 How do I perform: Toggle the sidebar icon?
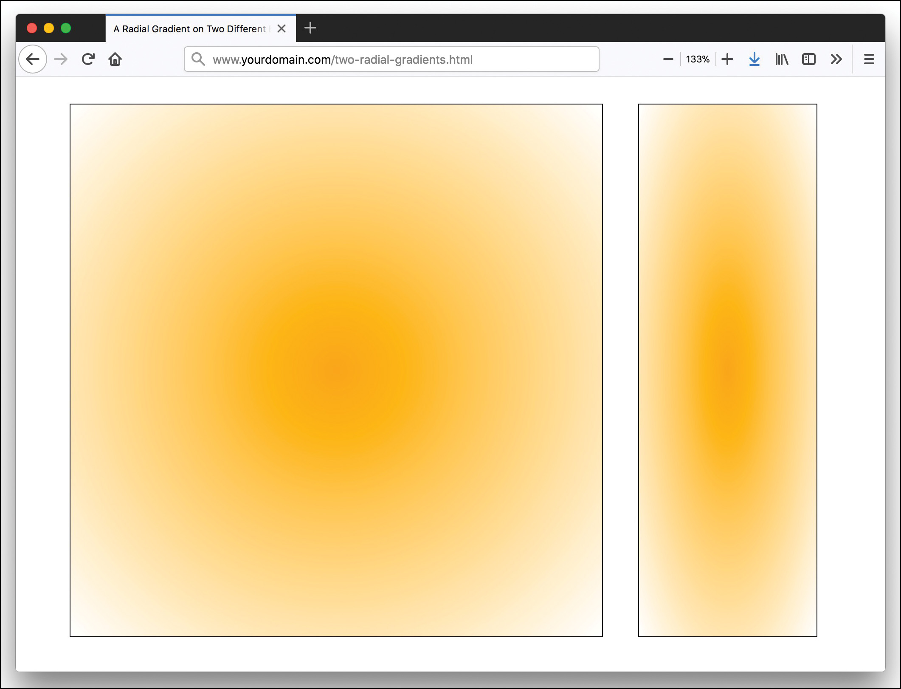point(809,59)
